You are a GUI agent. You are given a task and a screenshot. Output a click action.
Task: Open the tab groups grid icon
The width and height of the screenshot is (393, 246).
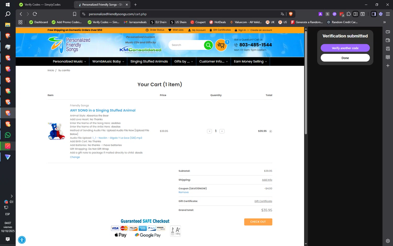(x=20, y=22)
